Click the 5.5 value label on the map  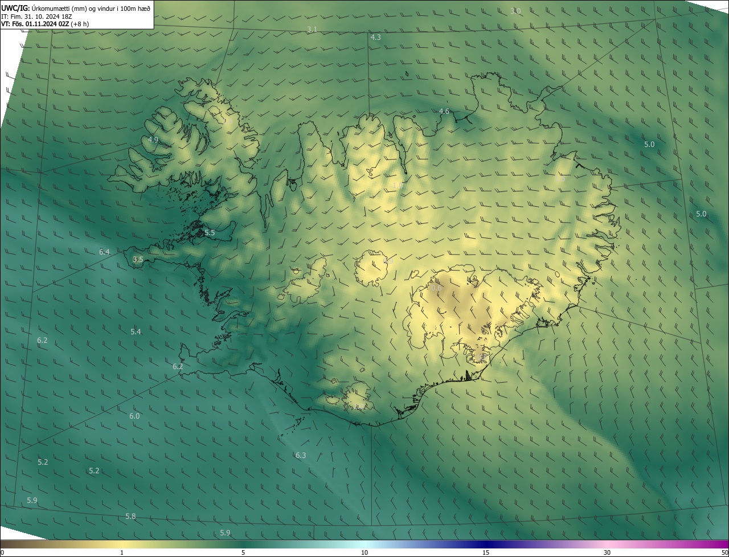coord(210,232)
